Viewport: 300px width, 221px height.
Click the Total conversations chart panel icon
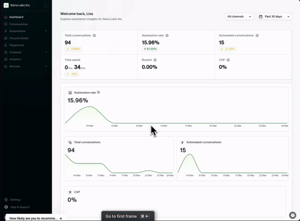70,142
